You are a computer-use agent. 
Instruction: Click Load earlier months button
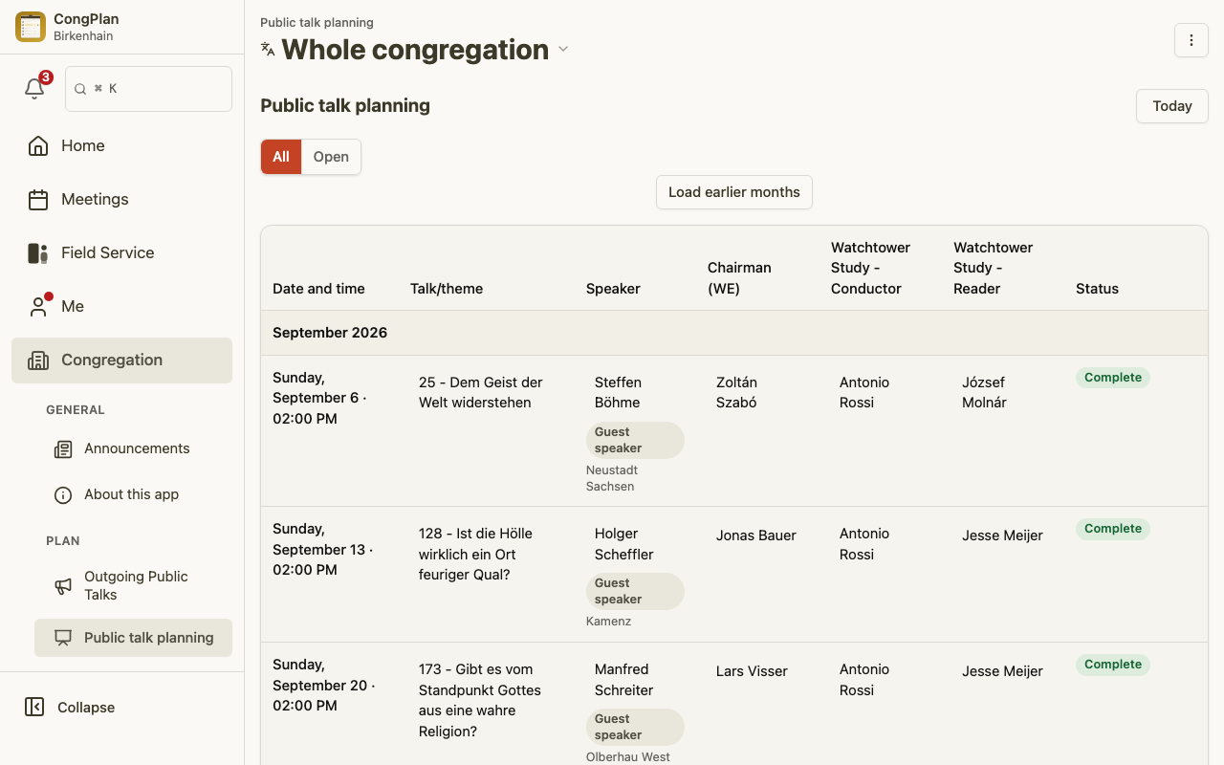click(734, 192)
